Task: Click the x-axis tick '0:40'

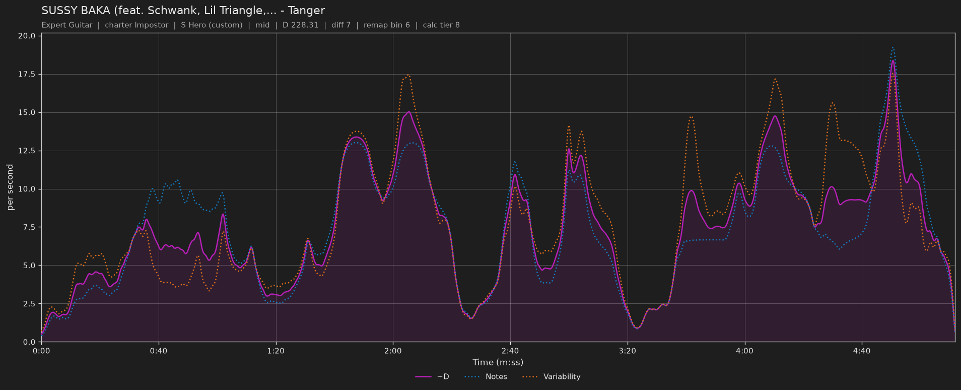Action: tap(159, 351)
